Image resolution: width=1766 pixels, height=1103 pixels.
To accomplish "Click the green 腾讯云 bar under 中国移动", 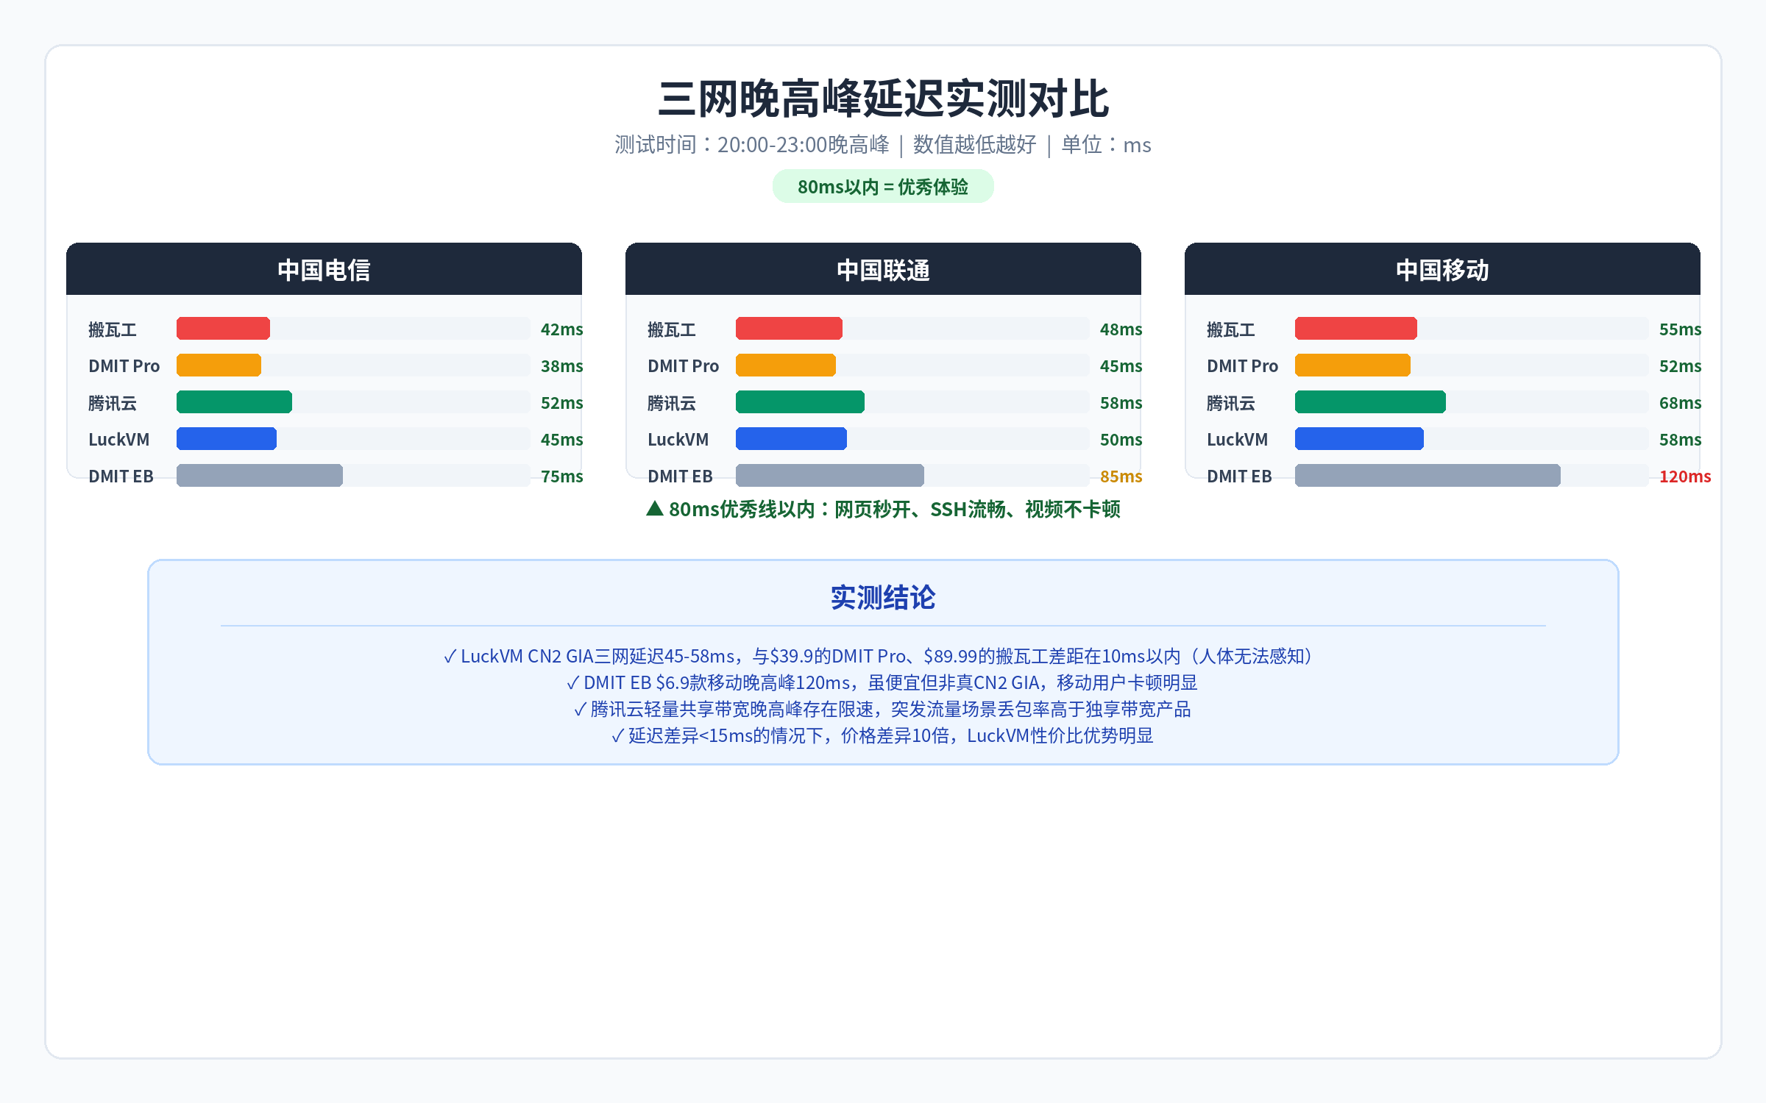I will 1370,402.
